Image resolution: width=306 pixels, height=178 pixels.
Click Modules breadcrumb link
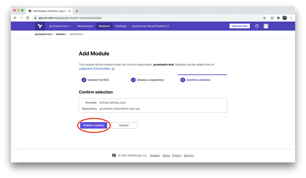point(61,34)
